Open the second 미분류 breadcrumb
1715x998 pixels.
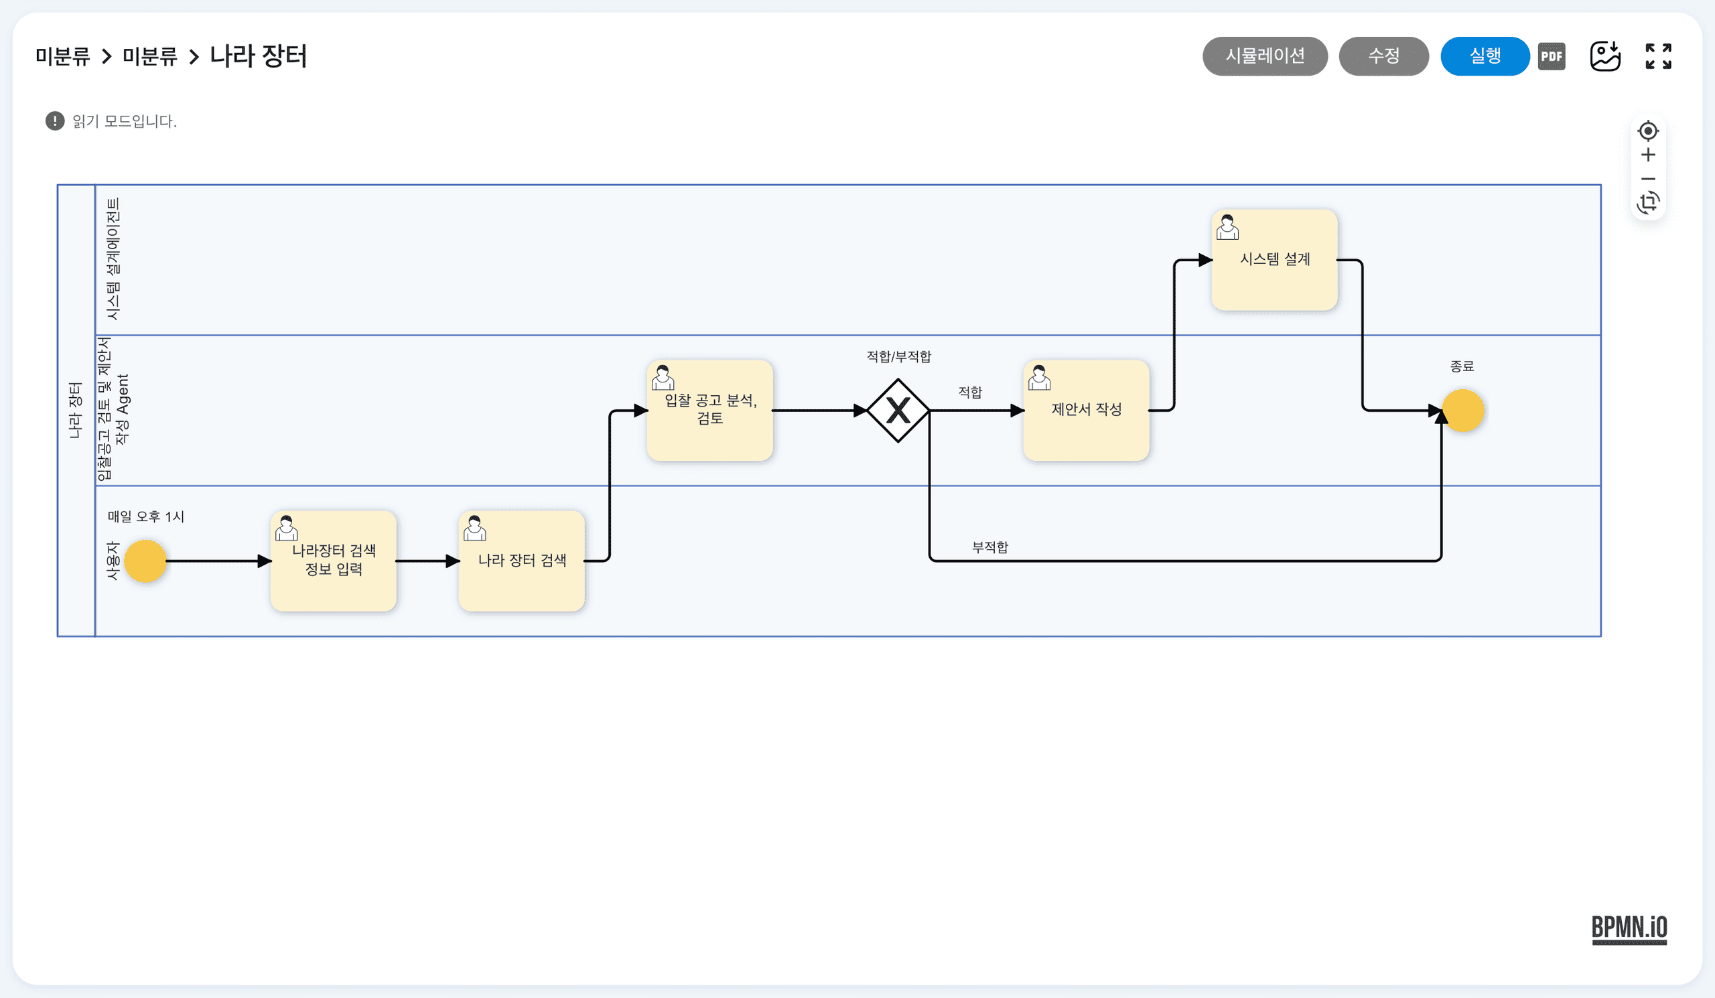149,56
